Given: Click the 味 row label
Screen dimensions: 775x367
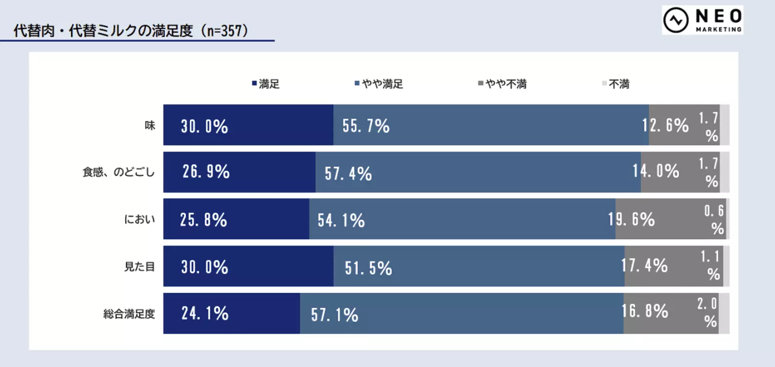Looking at the screenshot, I should point(150,125).
